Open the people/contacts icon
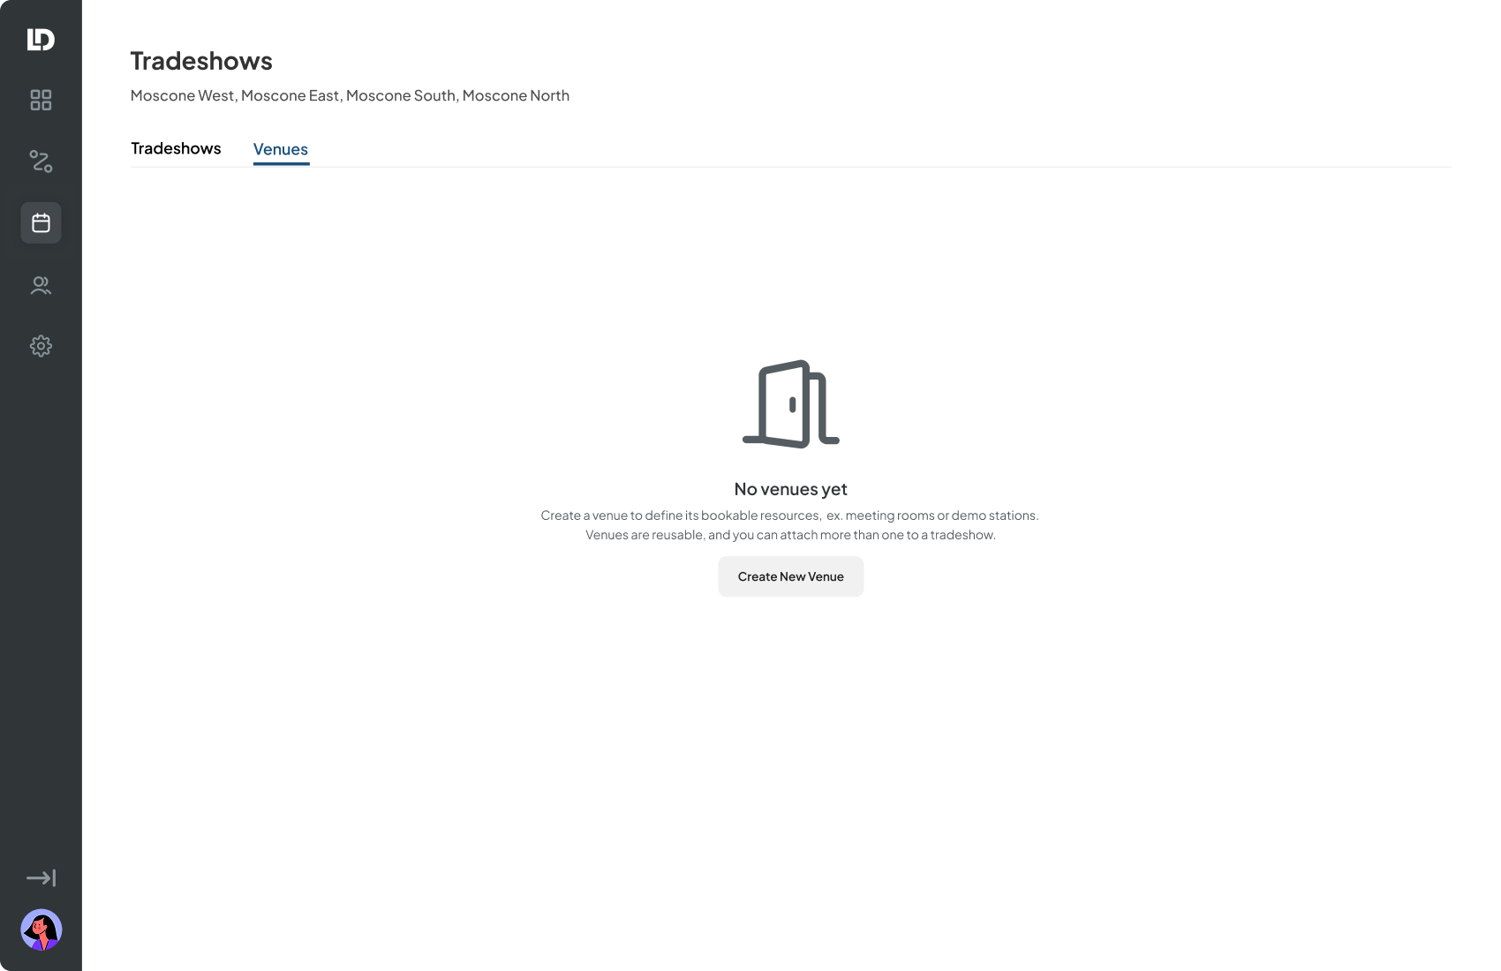 click(x=41, y=285)
